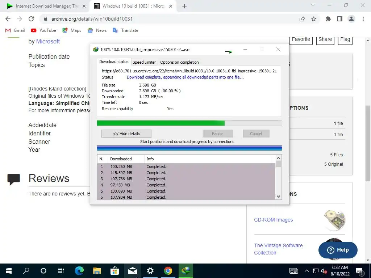Screen dimensions: 371x278
Task: Click the Downloaded column header
Action: [x=126, y=159]
